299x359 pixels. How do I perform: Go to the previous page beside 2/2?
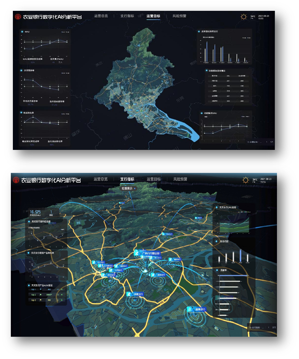268,328
